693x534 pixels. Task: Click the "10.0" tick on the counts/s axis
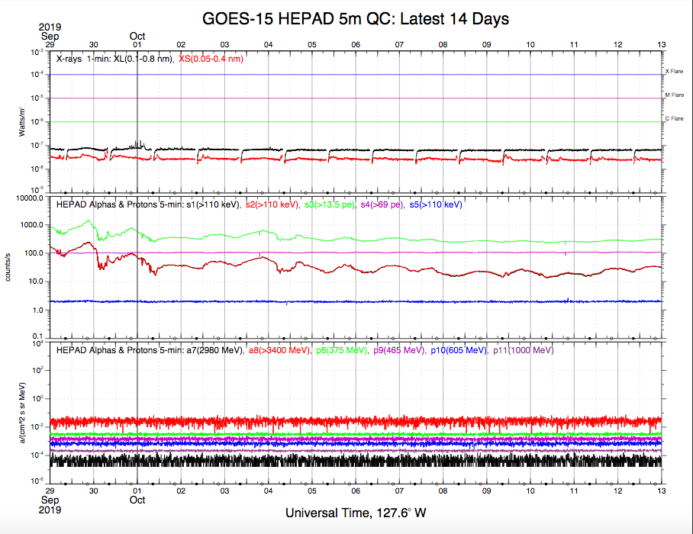(x=36, y=281)
